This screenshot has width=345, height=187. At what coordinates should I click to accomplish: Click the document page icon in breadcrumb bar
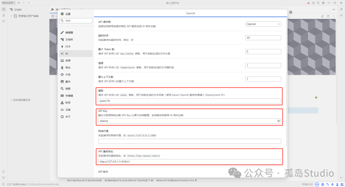328,16
